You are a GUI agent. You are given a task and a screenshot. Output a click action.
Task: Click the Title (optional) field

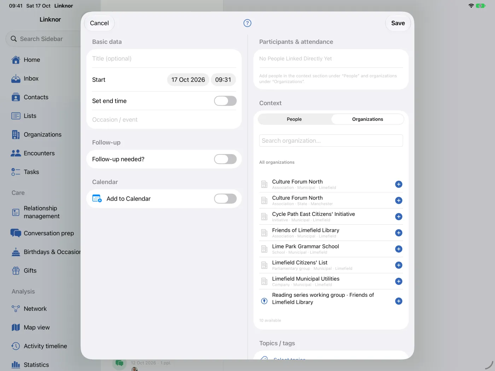[x=164, y=59]
